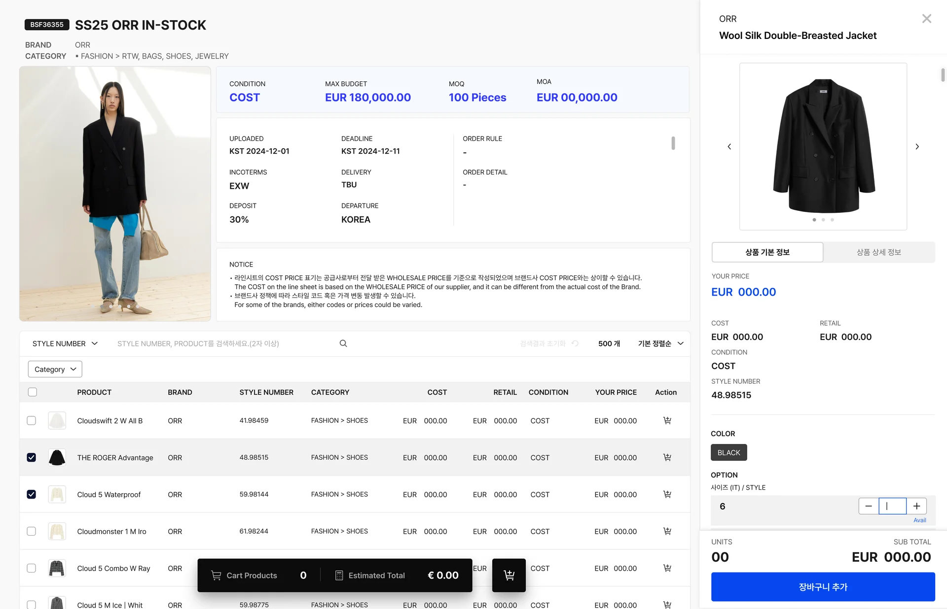Toggle the select-all header checkbox
This screenshot has width=947, height=609.
coord(33,392)
